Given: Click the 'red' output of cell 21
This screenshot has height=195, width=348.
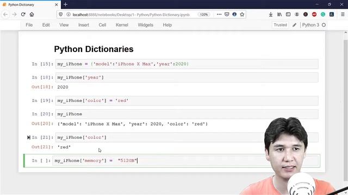Looking at the screenshot, I should (64, 147).
